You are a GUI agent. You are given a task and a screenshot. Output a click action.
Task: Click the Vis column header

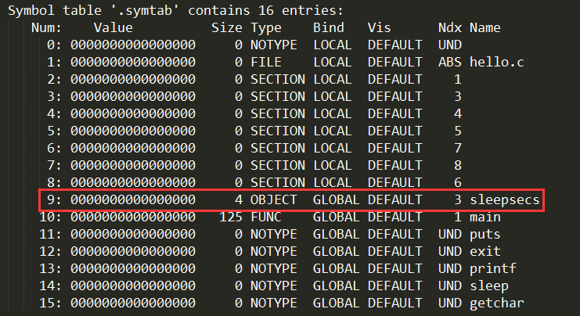pyautogui.click(x=379, y=27)
